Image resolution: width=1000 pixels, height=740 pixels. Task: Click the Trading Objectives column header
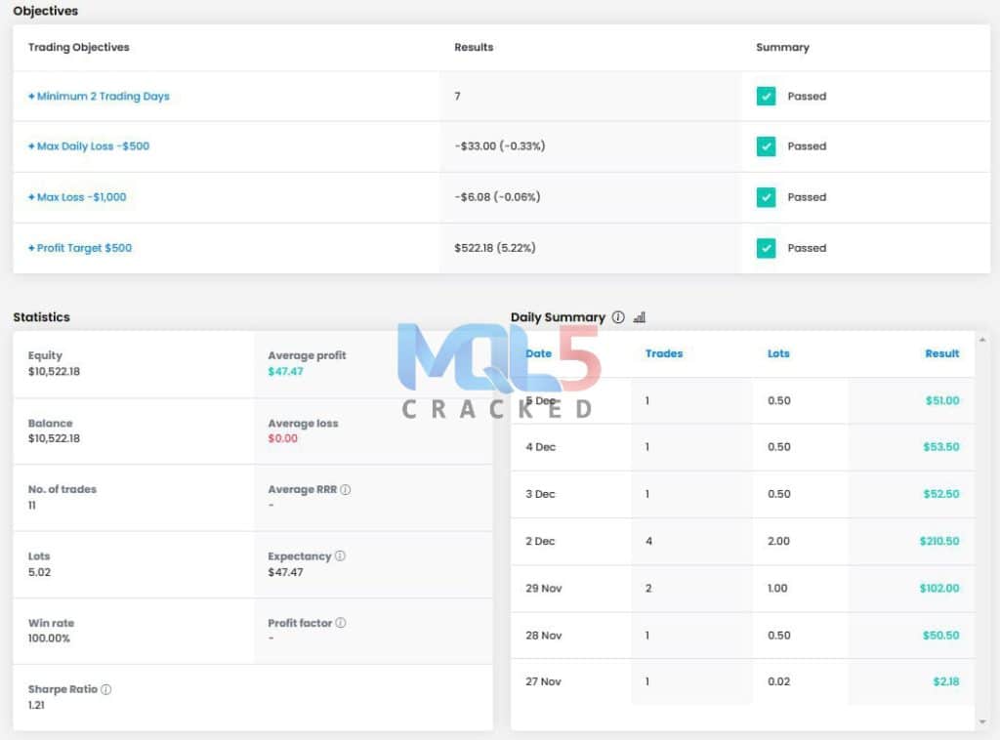tap(78, 47)
